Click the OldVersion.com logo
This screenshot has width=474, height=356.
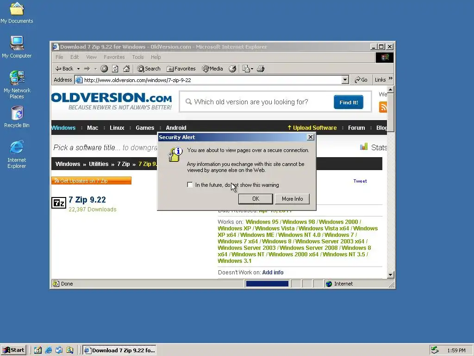point(112,102)
